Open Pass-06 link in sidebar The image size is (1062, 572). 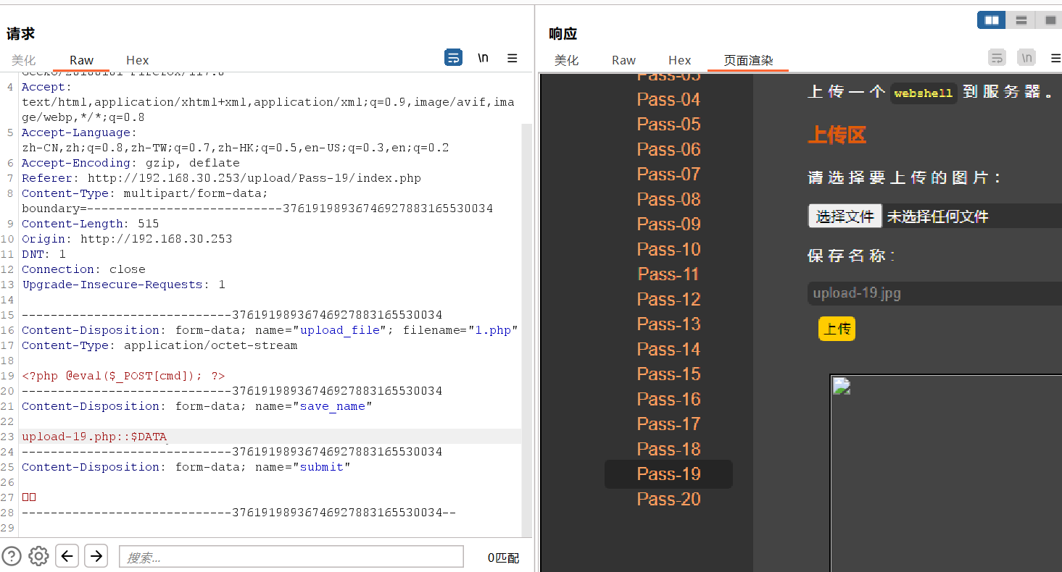(668, 149)
